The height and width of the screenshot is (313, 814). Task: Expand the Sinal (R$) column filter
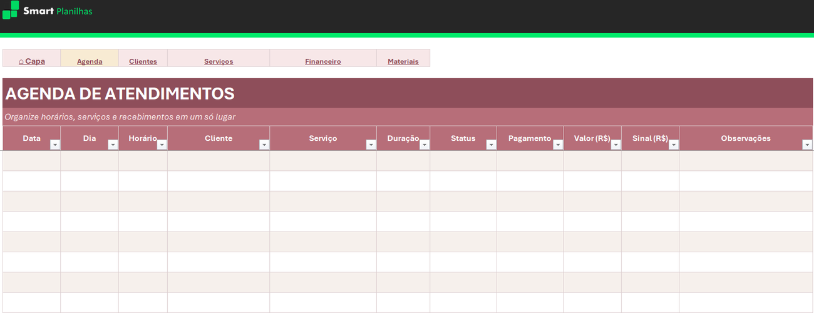(x=674, y=145)
